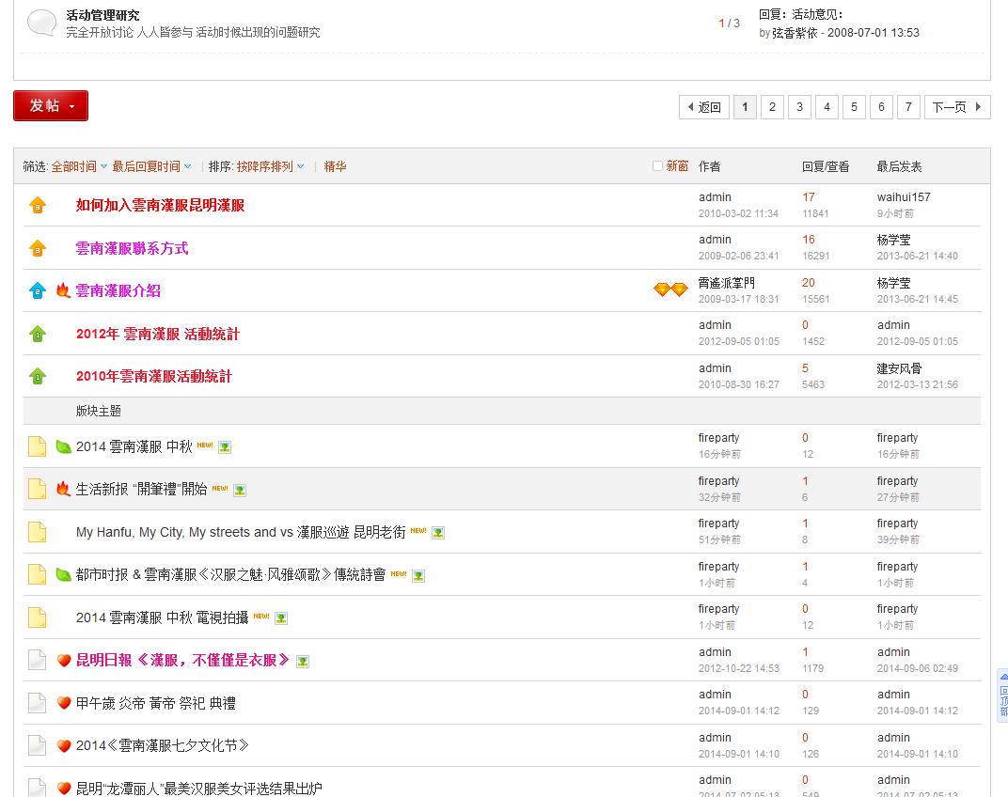Select the 精华 filter link
This screenshot has width=1008, height=797.
click(335, 166)
